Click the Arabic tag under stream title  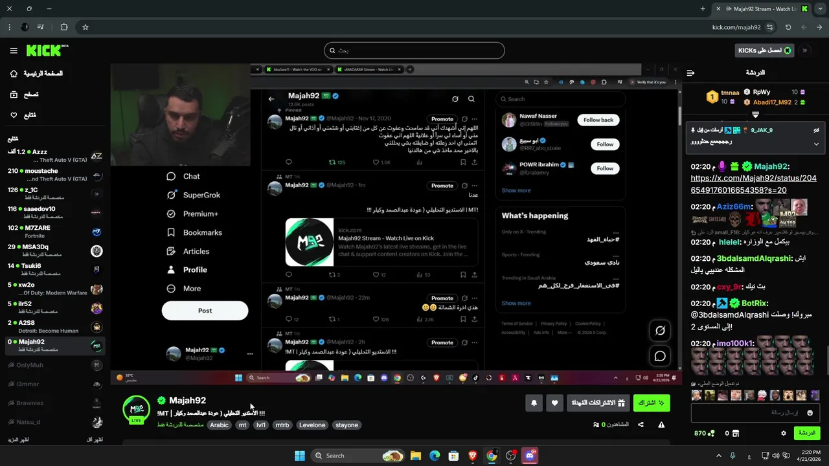point(219,425)
